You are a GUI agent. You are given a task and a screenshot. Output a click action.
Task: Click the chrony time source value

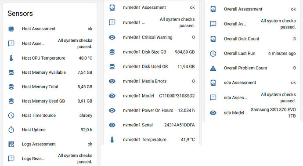click(86, 115)
